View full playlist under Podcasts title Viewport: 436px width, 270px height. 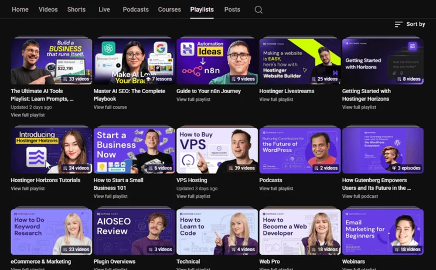(277, 189)
